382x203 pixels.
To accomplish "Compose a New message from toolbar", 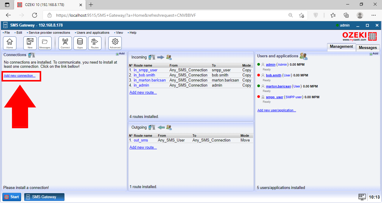I will click(30, 43).
